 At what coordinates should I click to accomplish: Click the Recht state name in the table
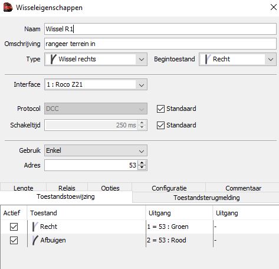coord(48,227)
